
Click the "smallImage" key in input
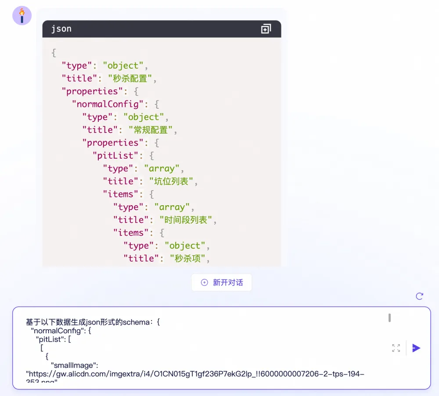point(75,365)
